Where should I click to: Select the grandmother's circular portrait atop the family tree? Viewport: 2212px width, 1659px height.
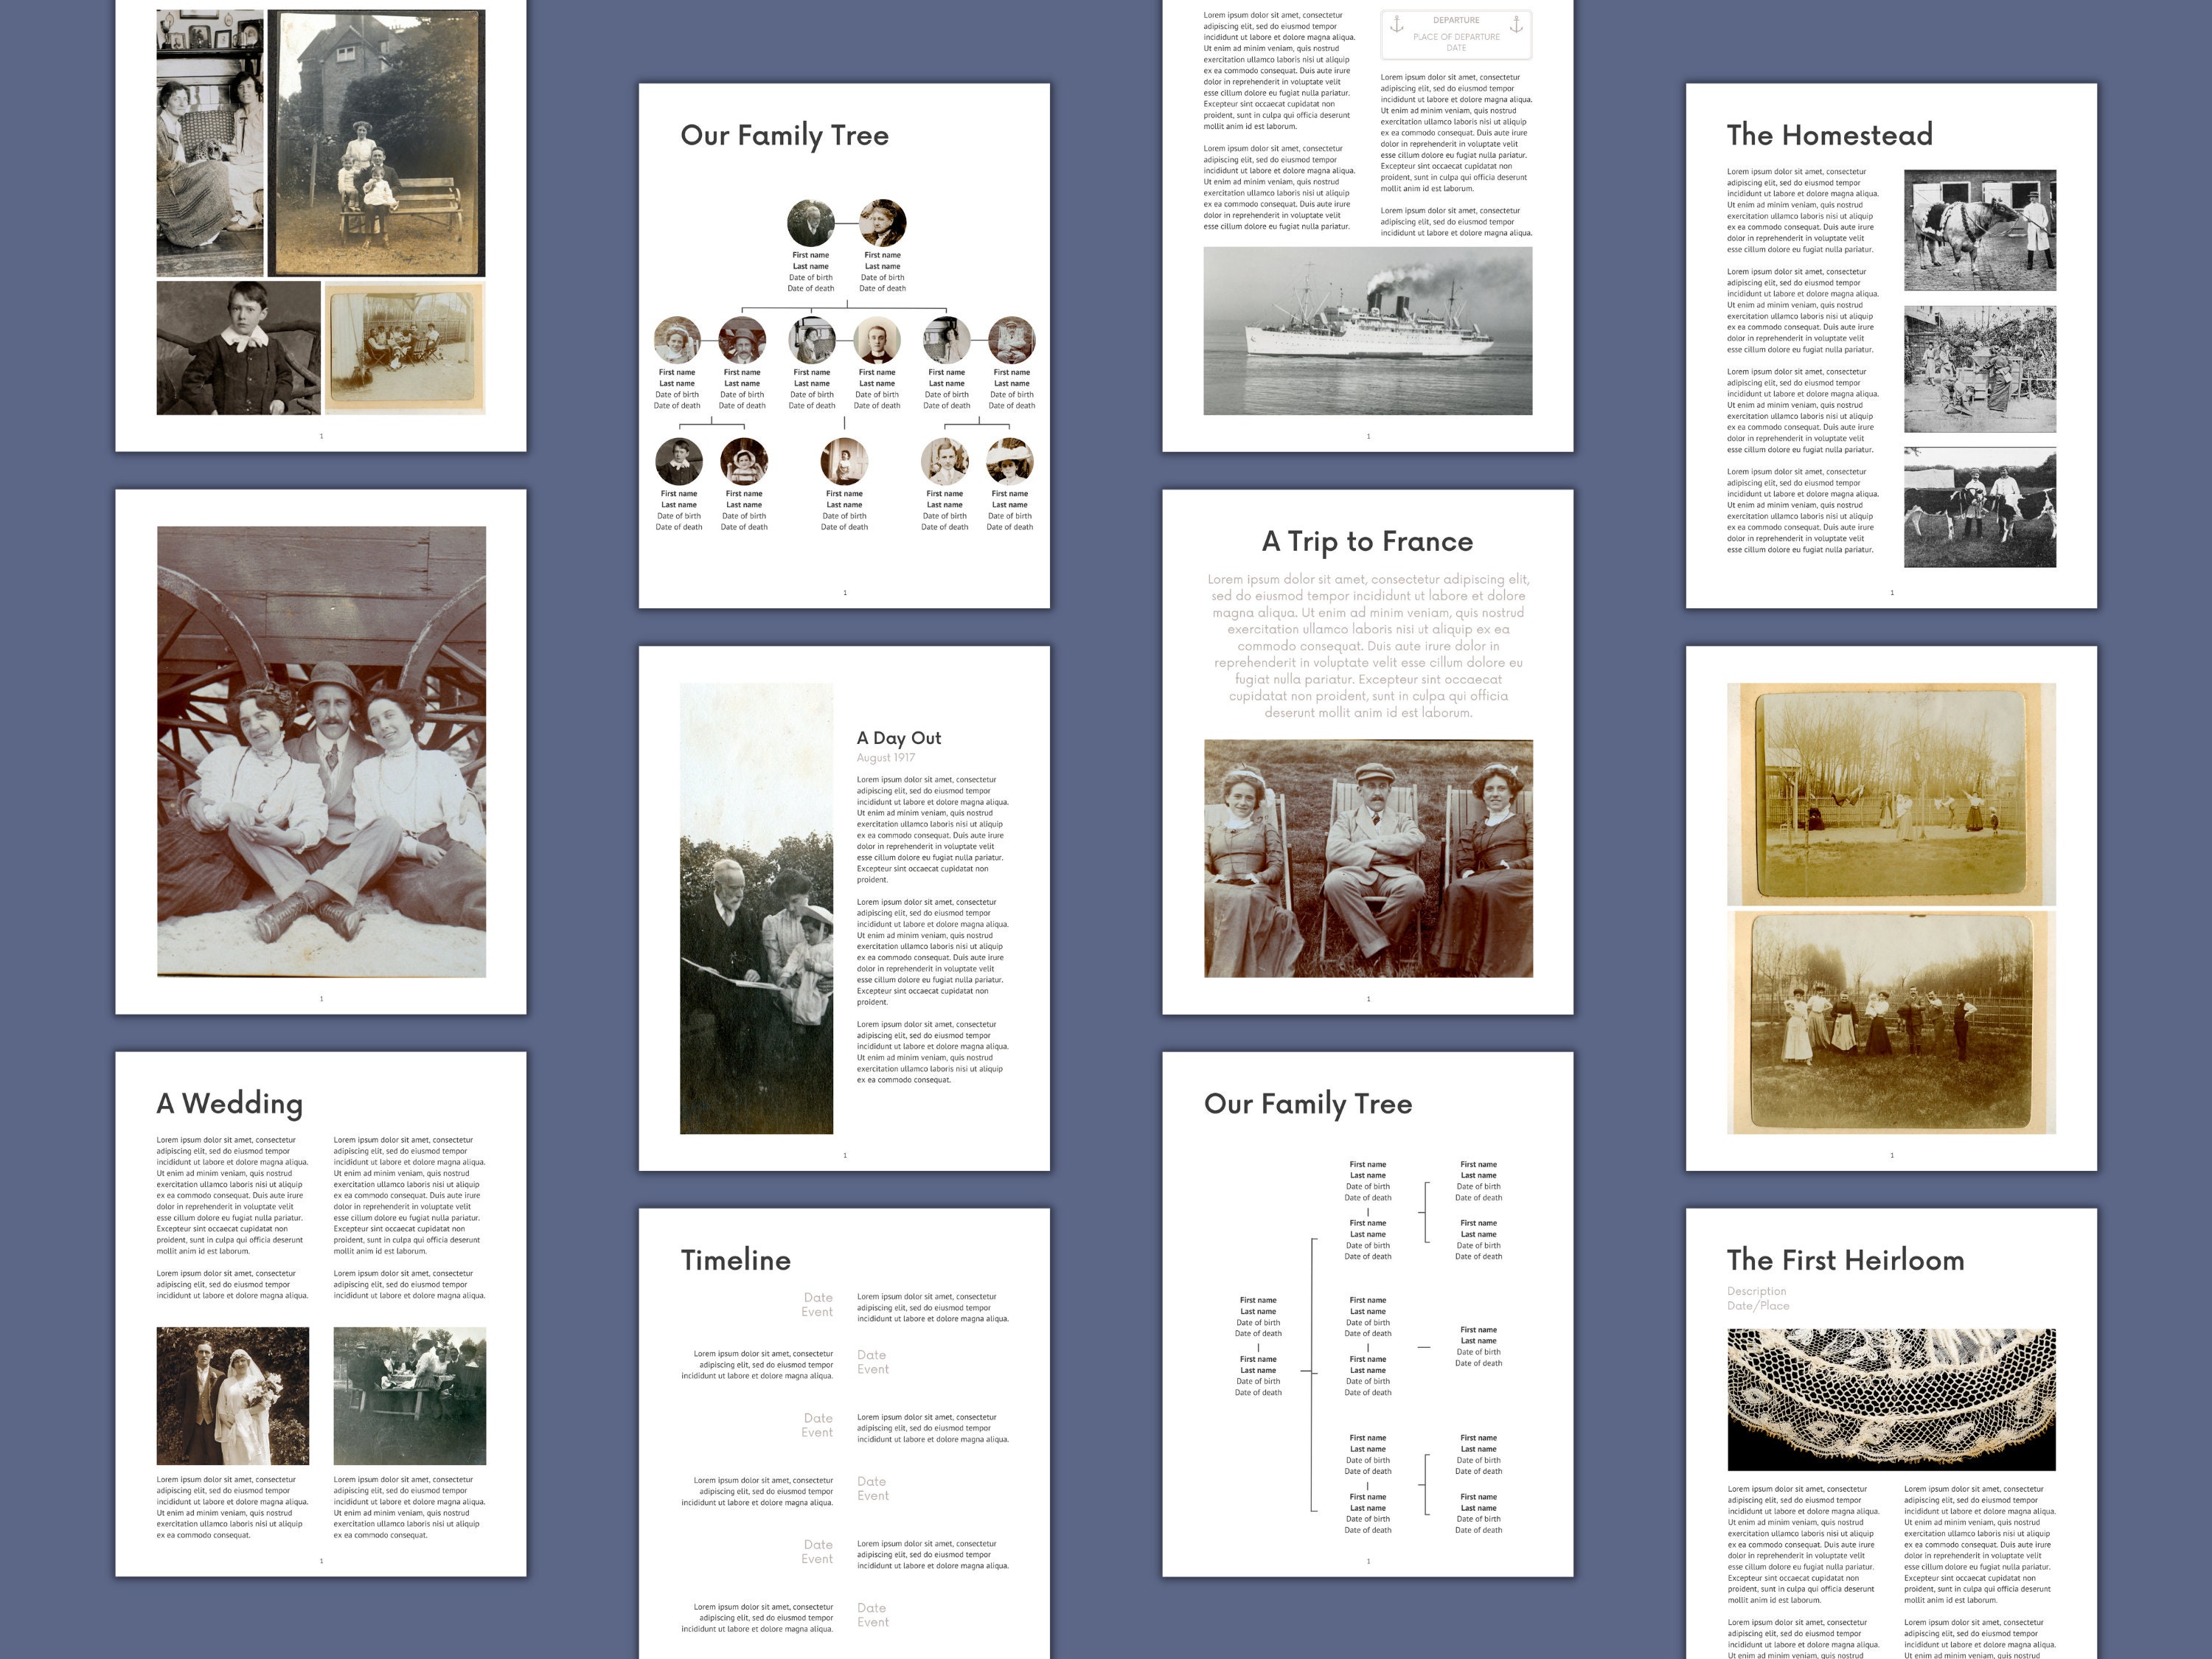884,222
